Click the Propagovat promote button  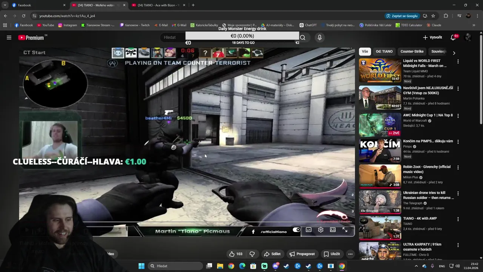click(302, 254)
